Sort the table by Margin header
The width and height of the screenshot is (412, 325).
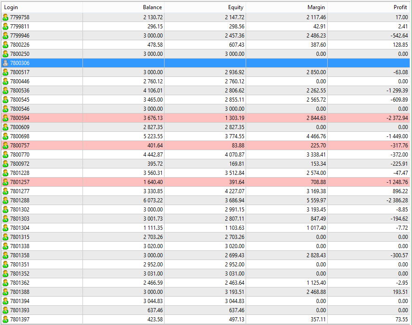[x=316, y=7]
